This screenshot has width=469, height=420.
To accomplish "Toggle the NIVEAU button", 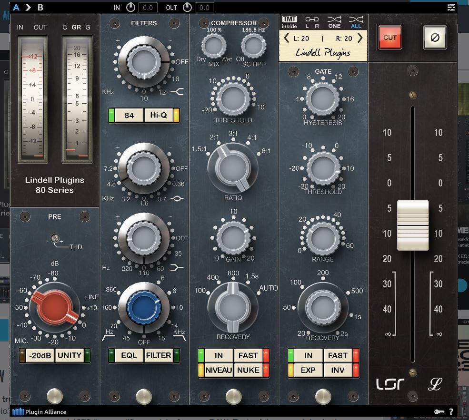I will (219, 370).
